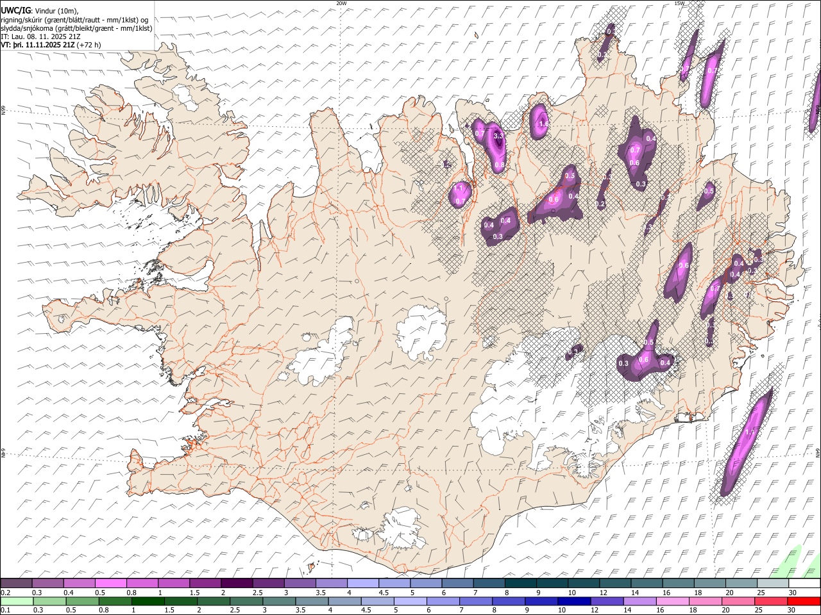Select the dark teal swatch labeled 8 in upper scale
This screenshot has width=821, height=615.
pyautogui.click(x=520, y=584)
